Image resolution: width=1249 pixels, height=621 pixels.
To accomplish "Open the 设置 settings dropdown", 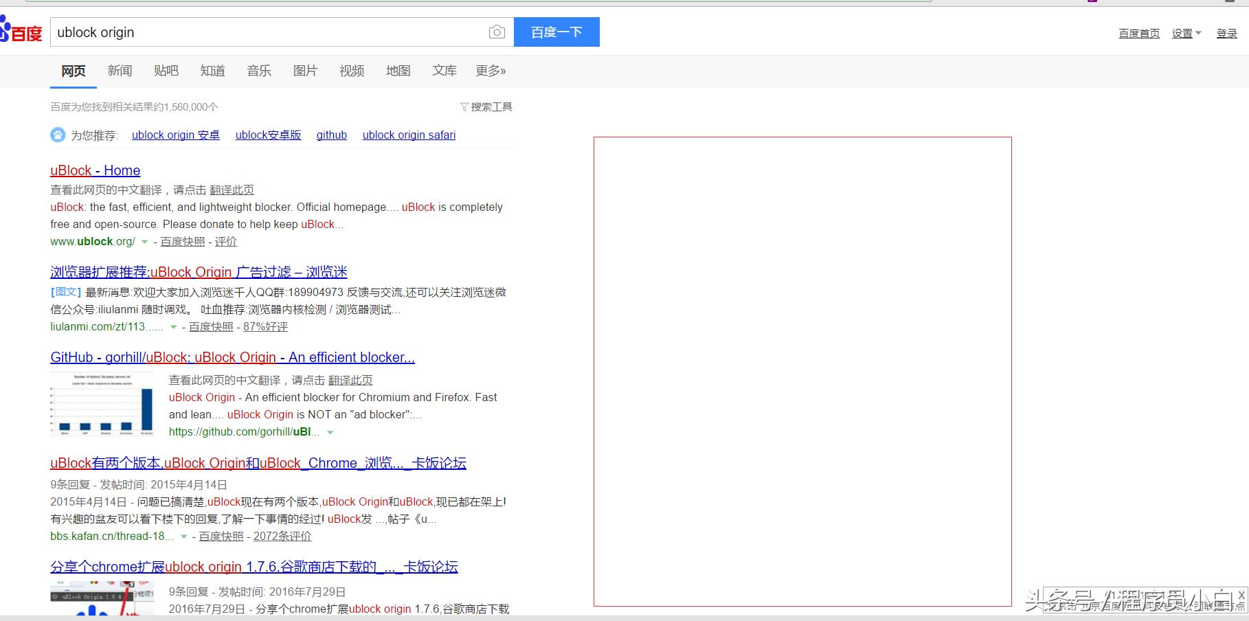I will click(1186, 33).
